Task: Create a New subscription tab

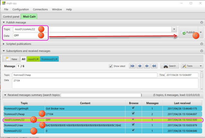Action: [x=11, y=59]
